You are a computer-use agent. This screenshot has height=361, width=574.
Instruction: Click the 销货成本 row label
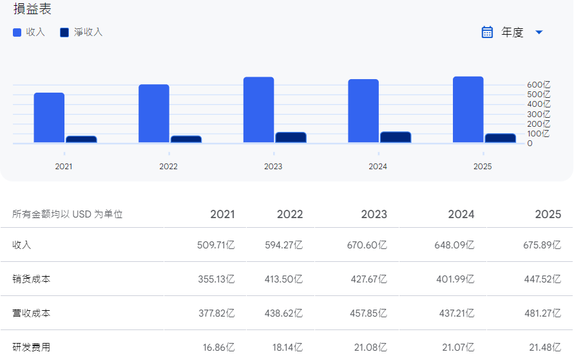[32, 279]
